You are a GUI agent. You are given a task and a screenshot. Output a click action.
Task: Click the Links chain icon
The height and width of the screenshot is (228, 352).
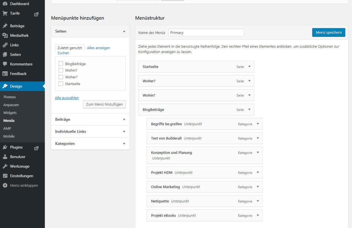pos(5,45)
